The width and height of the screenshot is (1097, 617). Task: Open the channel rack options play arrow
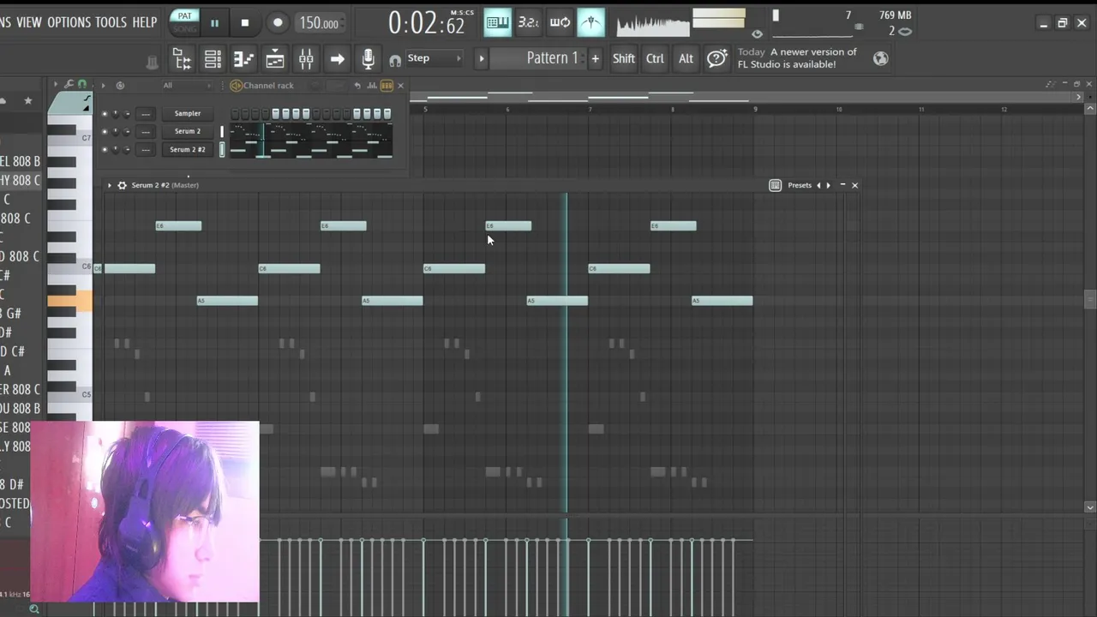[103, 86]
